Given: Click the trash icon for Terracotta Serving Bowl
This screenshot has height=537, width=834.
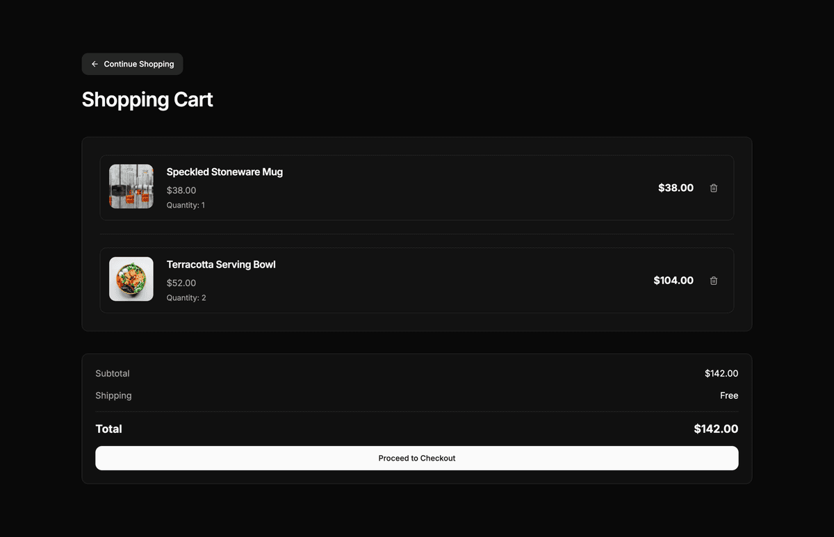Looking at the screenshot, I should click(713, 281).
